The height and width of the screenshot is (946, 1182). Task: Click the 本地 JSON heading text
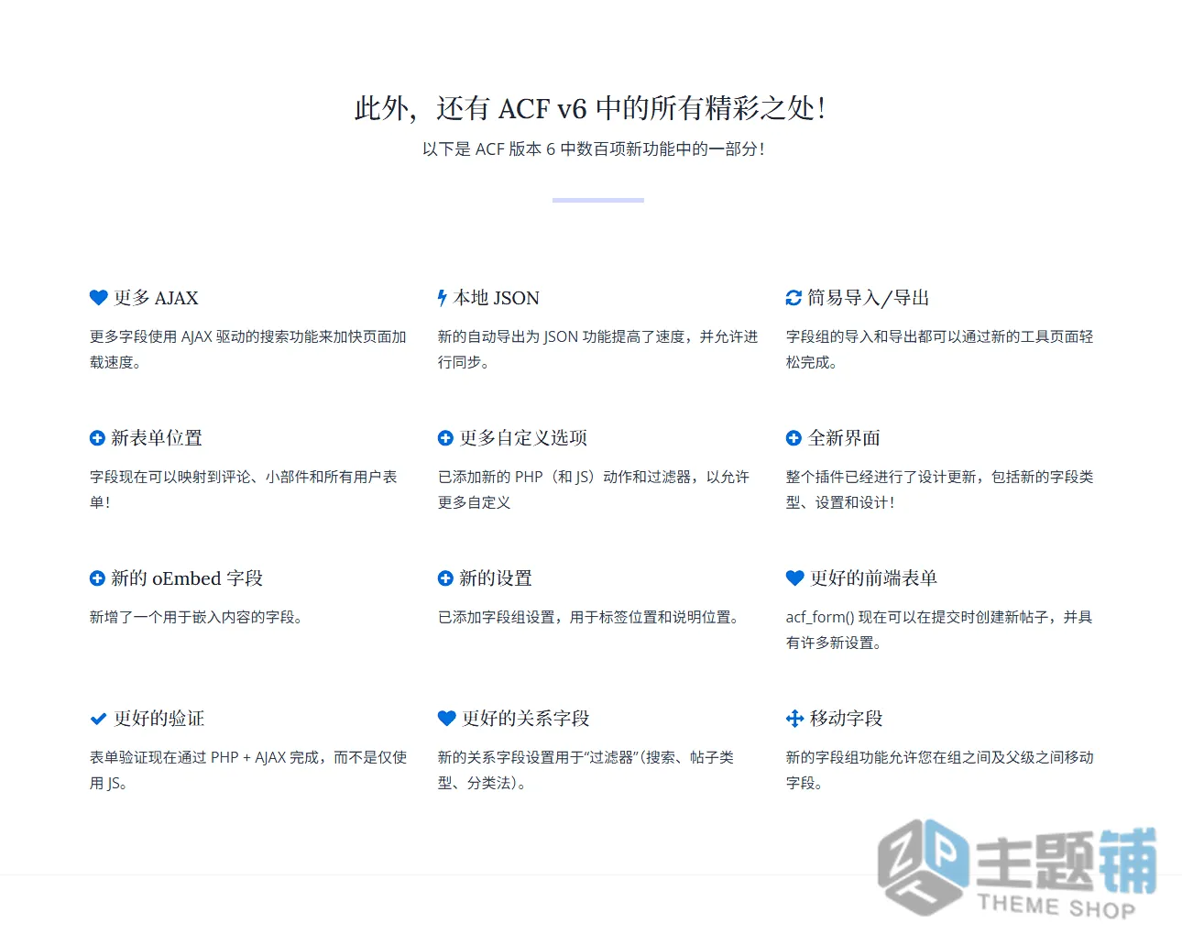pos(497,298)
